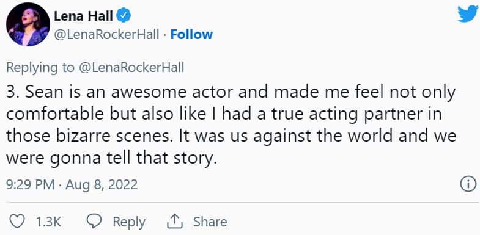This screenshot has width=480, height=235.
Task: Open the @LenaRockerHall handle under the name
Action: coord(106,35)
